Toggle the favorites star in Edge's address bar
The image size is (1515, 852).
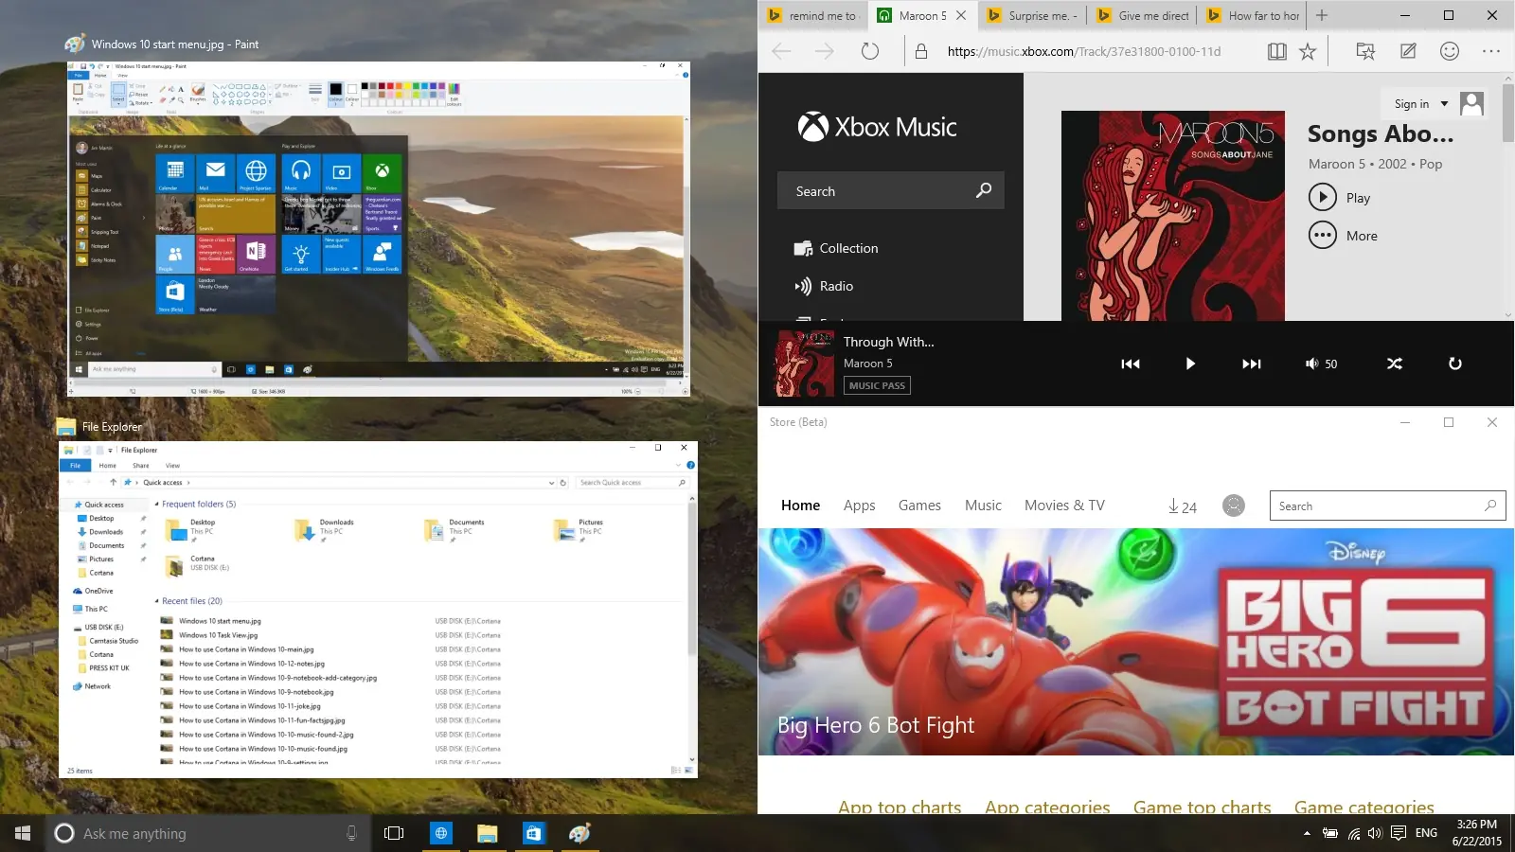[1308, 51]
